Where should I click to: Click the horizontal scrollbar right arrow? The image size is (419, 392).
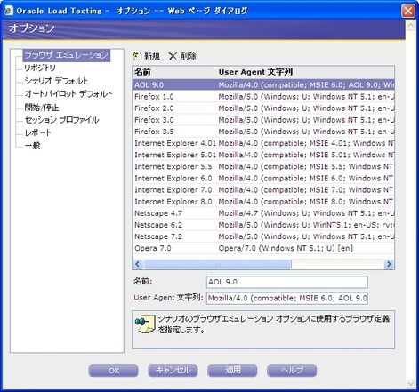[x=389, y=264]
